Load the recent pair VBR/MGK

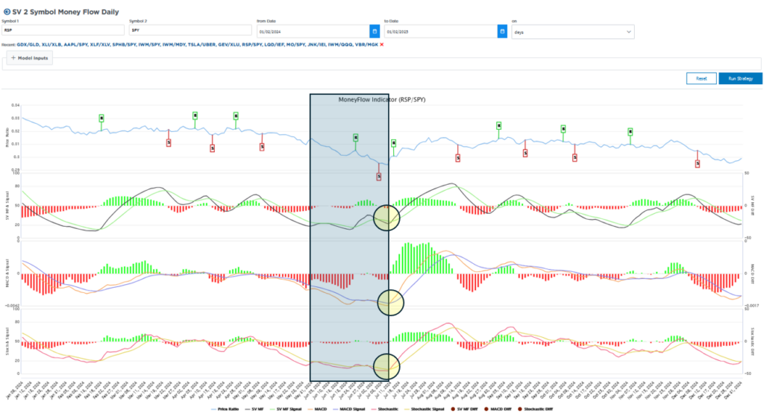point(367,44)
